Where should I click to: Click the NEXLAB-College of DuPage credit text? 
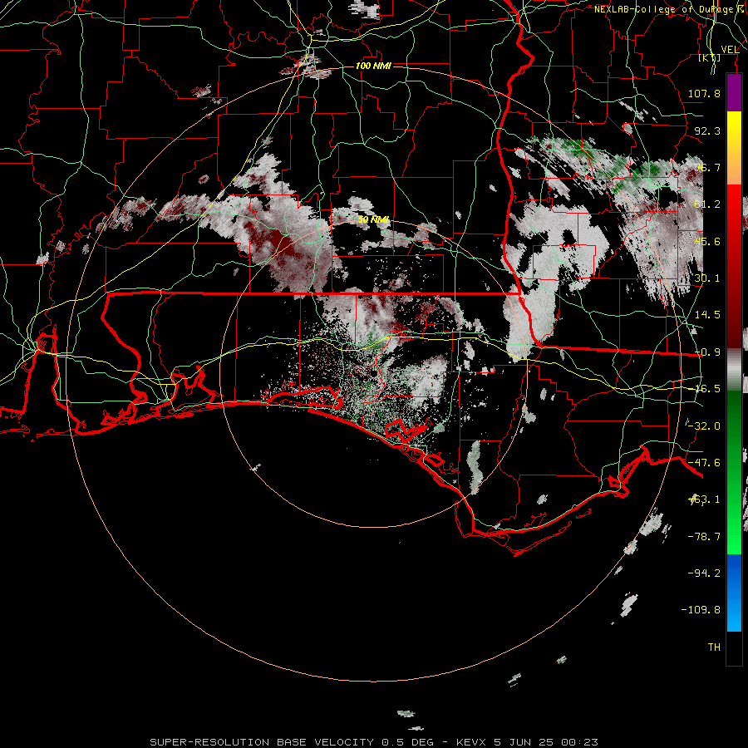[x=671, y=9]
